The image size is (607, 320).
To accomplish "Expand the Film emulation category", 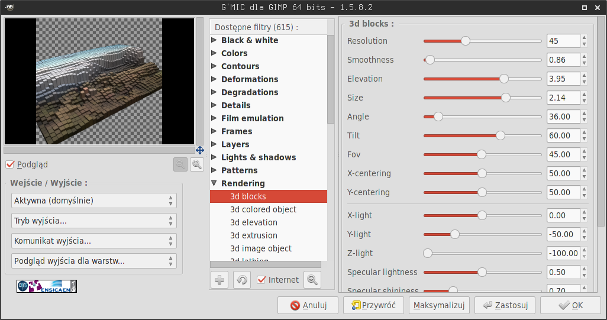I will click(214, 118).
